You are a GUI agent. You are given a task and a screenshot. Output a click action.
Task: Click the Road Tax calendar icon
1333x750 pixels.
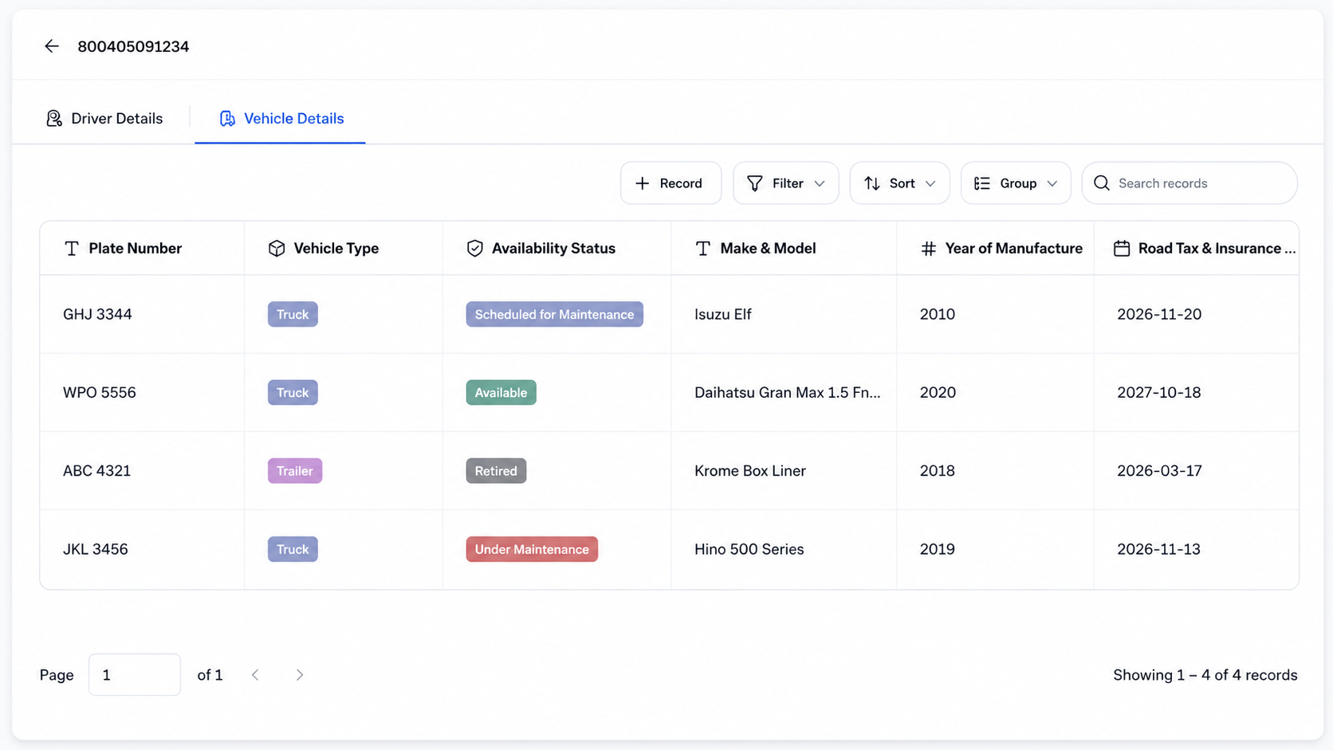[1122, 249]
